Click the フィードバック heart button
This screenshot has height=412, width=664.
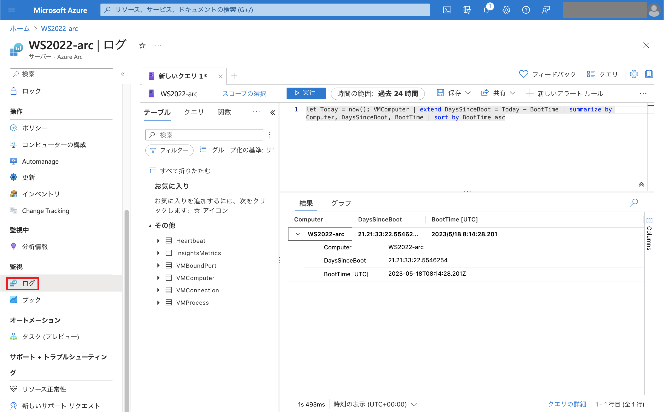(548, 74)
